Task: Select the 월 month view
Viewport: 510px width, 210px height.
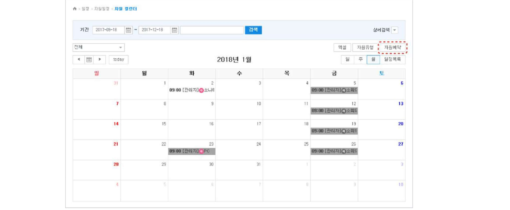Action: tap(373, 59)
